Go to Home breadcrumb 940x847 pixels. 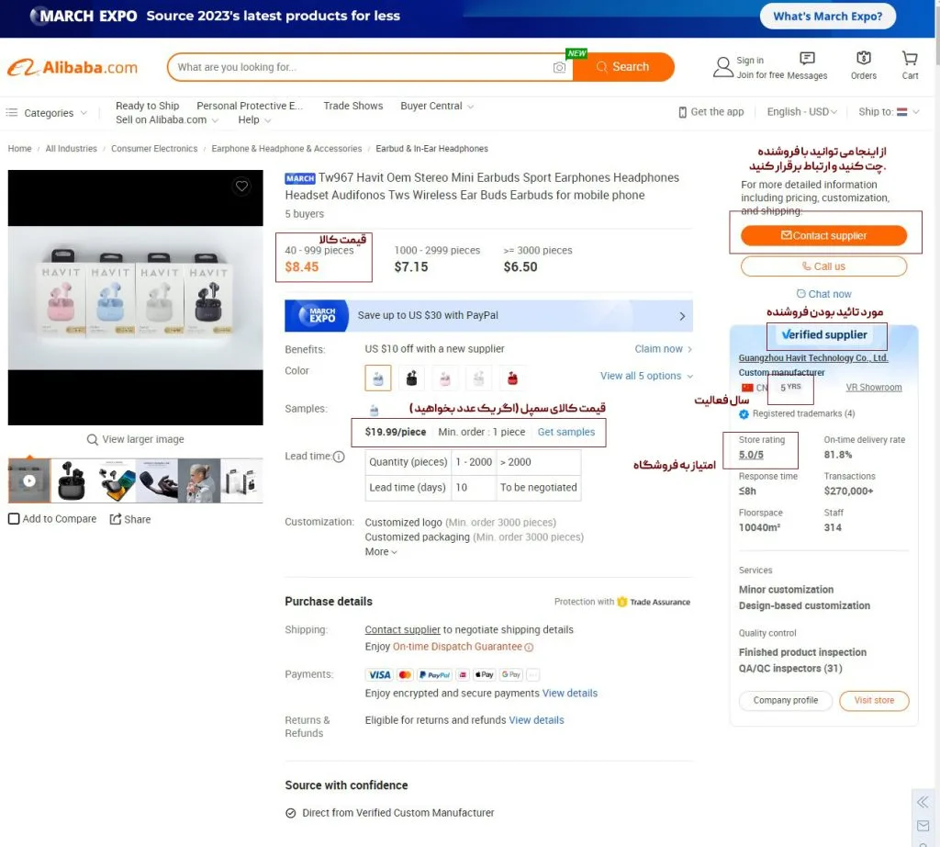20,149
